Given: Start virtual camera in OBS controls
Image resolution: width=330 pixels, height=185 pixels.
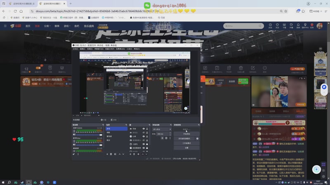Looking at the screenshot, I should click(x=184, y=139).
